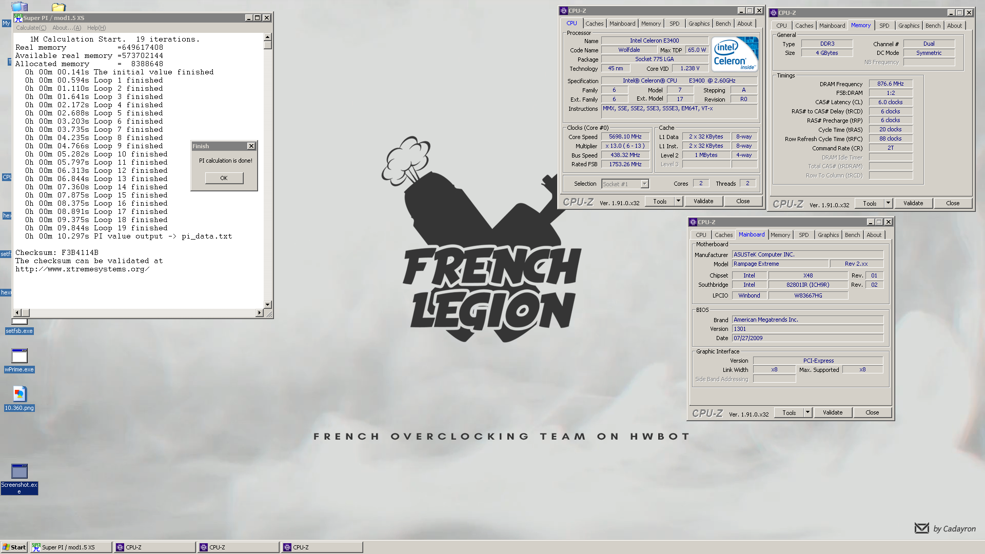Click the CAS# Latency 6.0 clocks value
The width and height of the screenshot is (985, 554).
(890, 102)
